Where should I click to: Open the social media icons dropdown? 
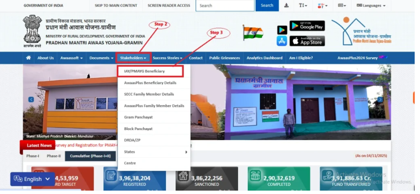coord(322,6)
